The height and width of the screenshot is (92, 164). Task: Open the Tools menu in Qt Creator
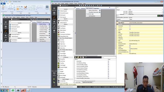coord(76,4)
